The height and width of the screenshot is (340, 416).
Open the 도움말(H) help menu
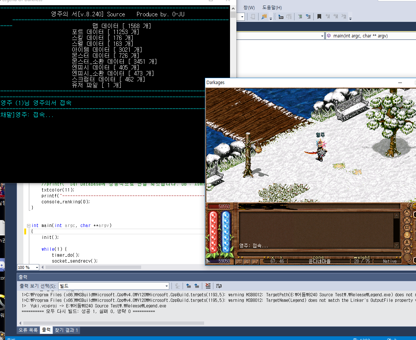[x=272, y=8]
